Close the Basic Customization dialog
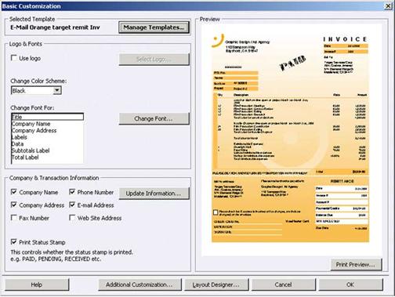 (388, 5)
